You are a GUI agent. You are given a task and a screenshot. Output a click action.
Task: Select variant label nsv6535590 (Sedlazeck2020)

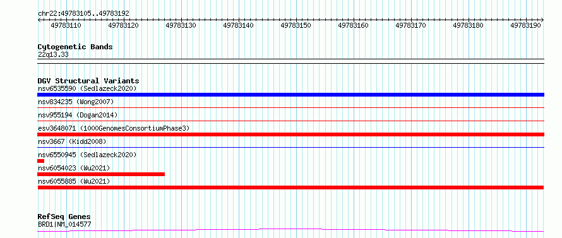click(x=87, y=88)
